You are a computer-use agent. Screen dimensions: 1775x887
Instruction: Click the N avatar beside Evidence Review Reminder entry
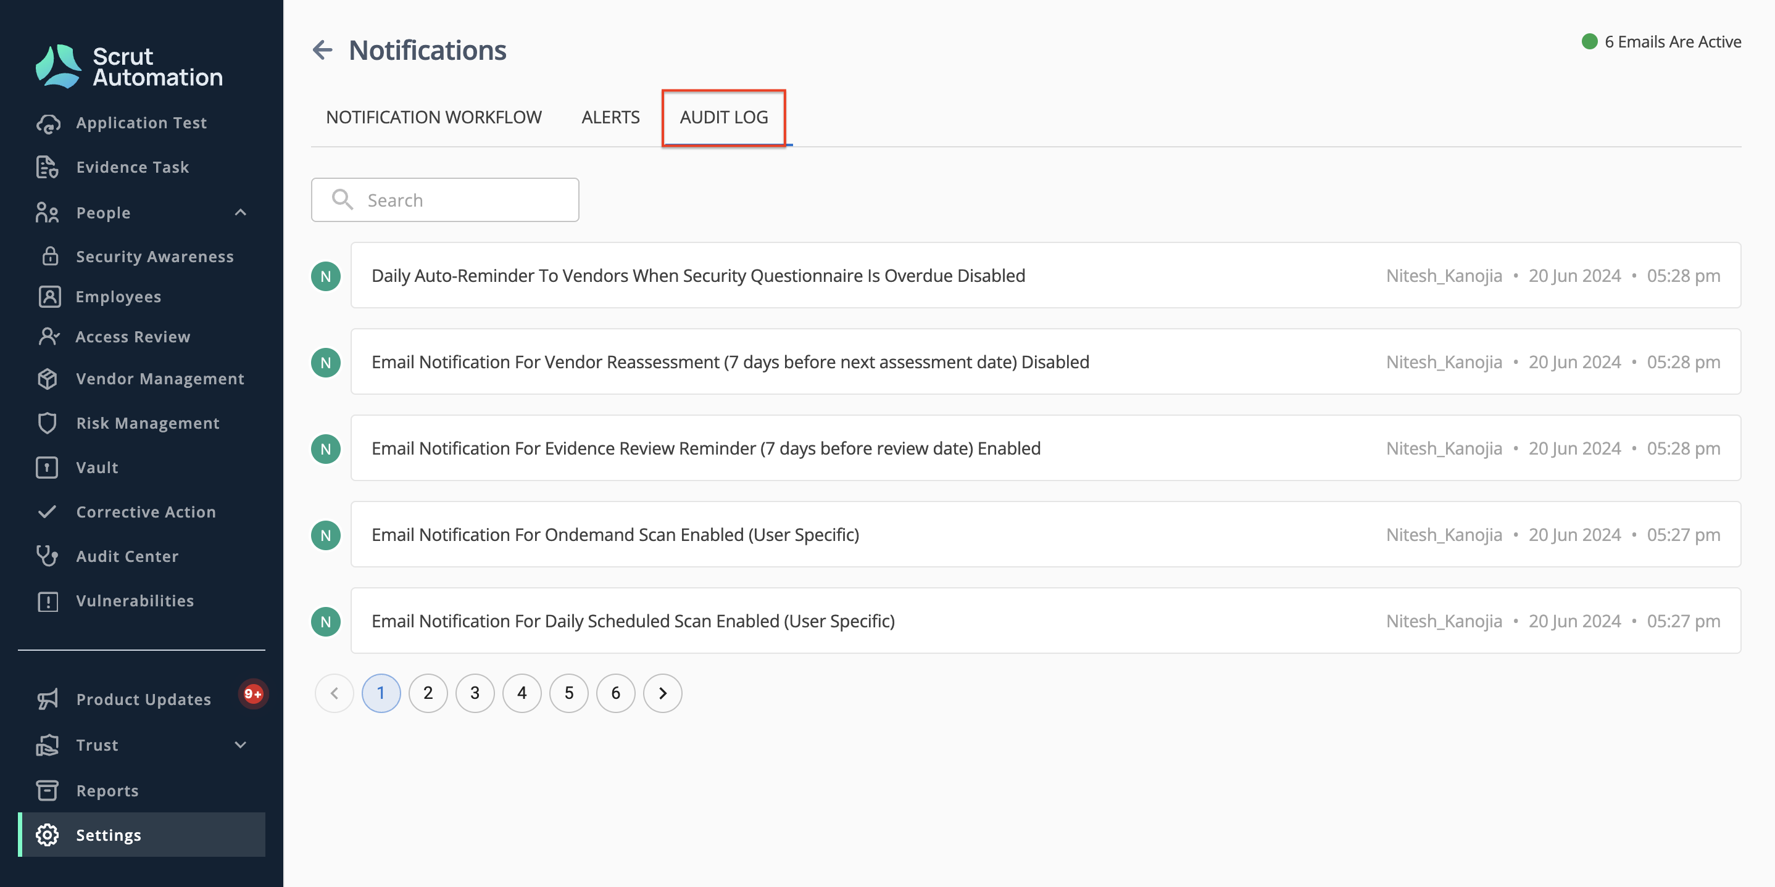[x=326, y=449]
